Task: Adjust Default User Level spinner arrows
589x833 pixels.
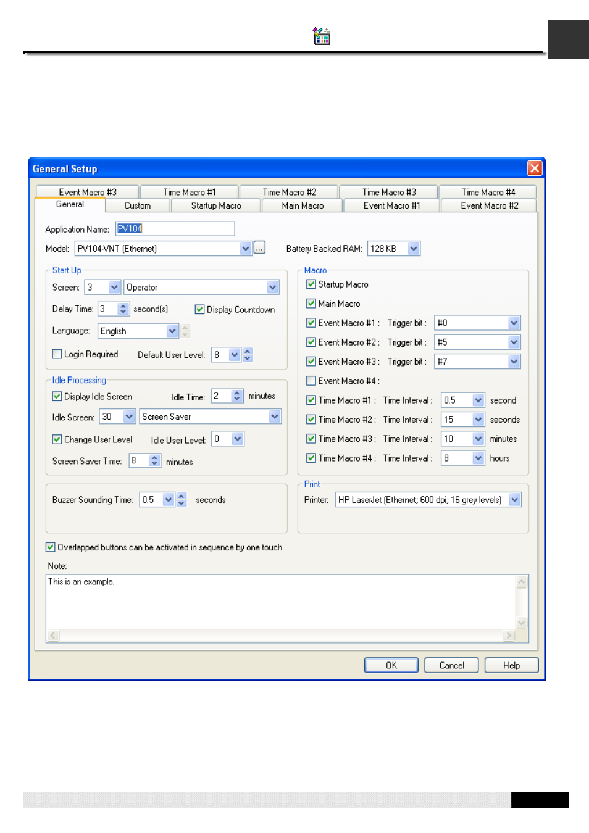Action: click(x=248, y=354)
